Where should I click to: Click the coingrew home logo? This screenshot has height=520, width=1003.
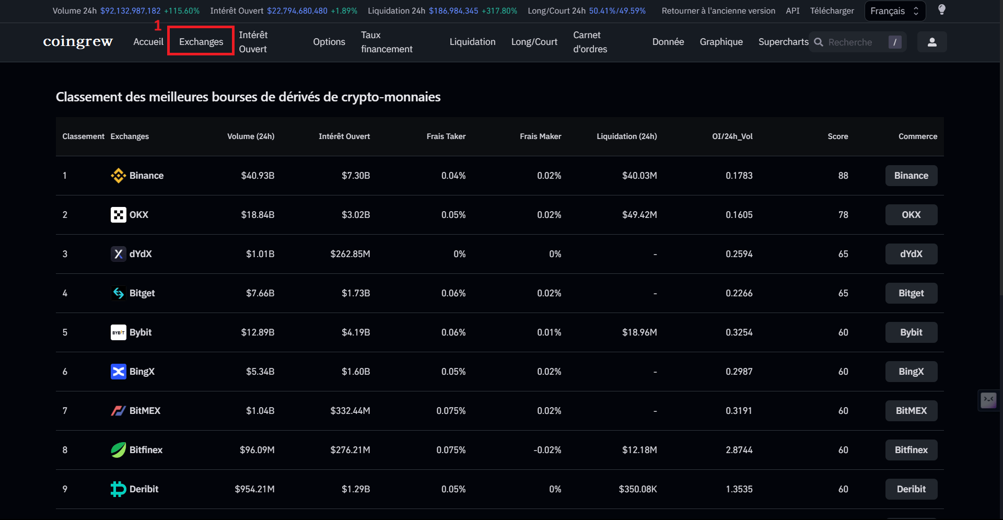click(78, 41)
